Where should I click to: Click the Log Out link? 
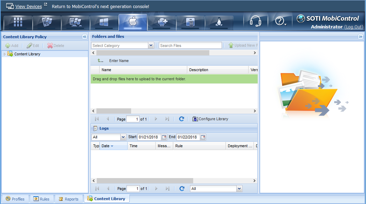[353, 27]
